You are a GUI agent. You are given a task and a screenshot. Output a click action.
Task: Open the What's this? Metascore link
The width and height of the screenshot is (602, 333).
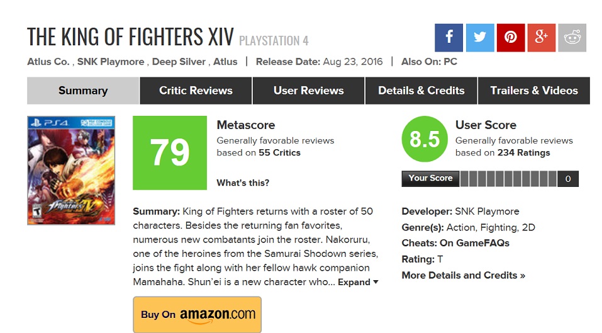point(243,183)
